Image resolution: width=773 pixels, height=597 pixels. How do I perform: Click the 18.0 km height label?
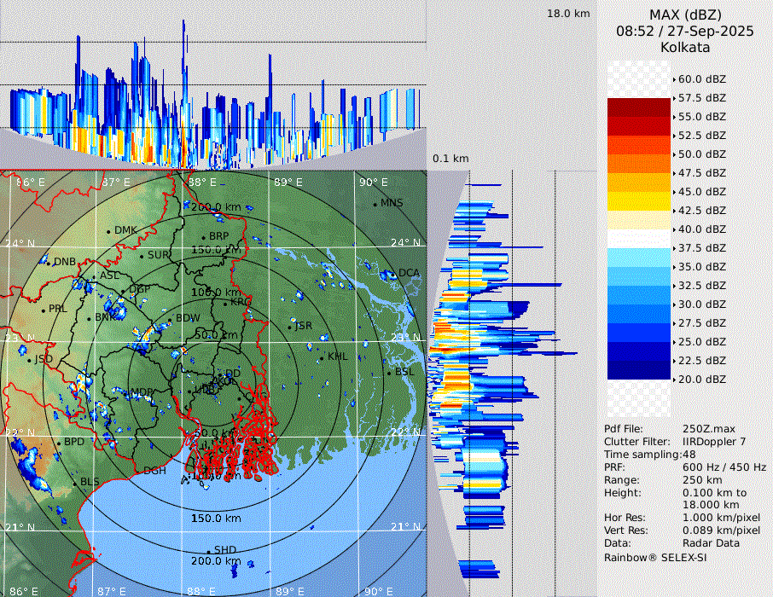[x=568, y=14]
